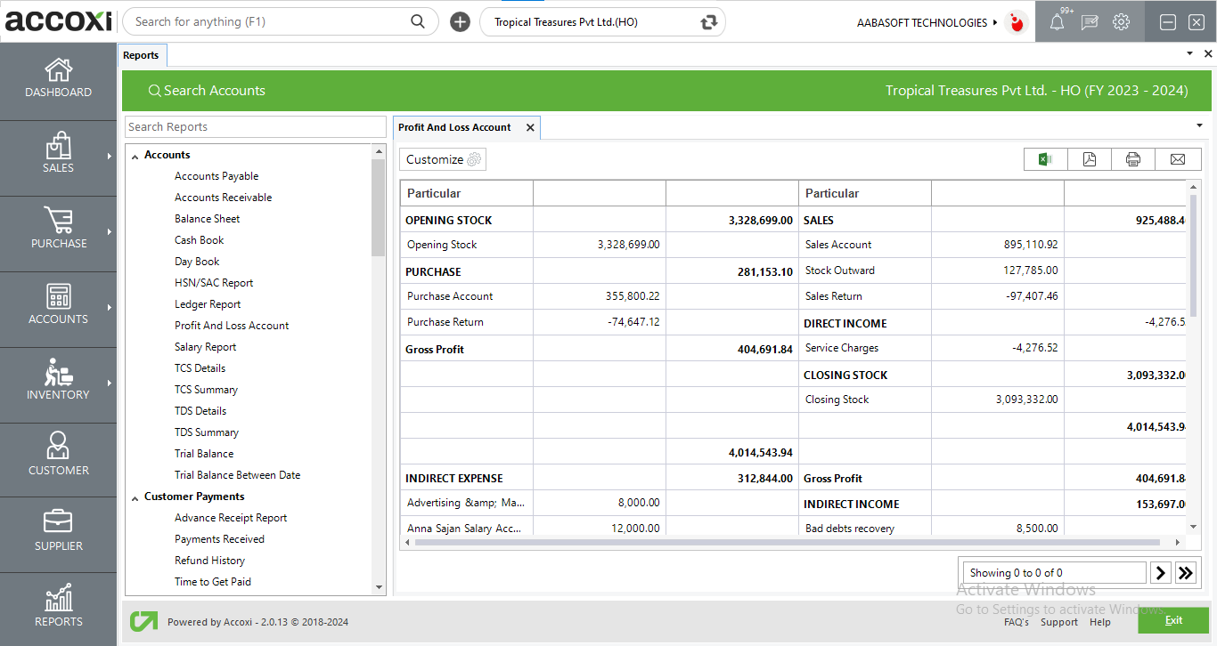Select the Profit And Loss Account tab

point(456,127)
